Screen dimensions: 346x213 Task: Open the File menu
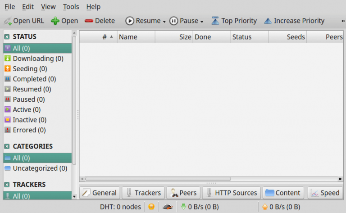point(10,7)
